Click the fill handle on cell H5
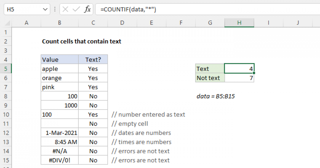 (254, 73)
